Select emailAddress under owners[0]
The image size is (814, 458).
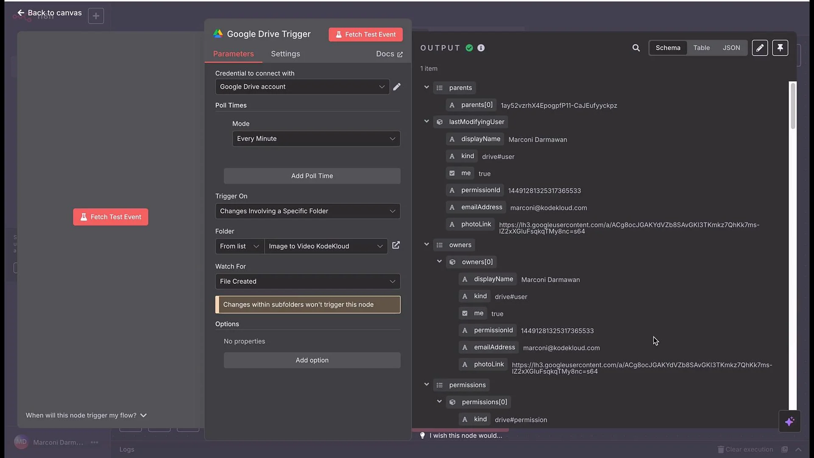pos(488,347)
